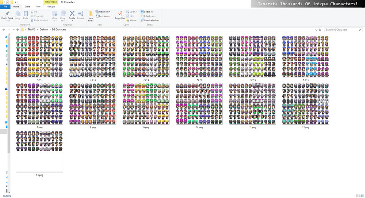Open Properties from the ribbon
This screenshot has height=198, width=365.
pos(120,15)
